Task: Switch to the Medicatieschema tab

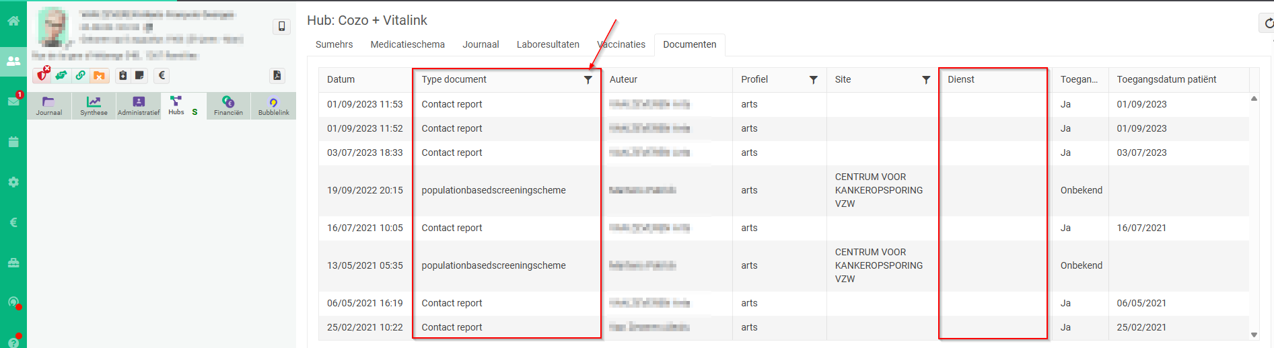Action: pos(407,44)
